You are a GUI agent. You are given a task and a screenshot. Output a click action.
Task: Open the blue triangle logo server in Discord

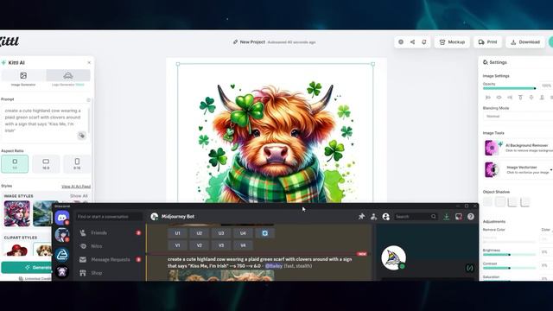pyautogui.click(x=62, y=254)
